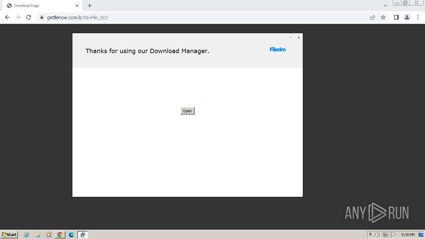Open the Windows Start menu
The image size is (425, 239).
click(x=9, y=234)
